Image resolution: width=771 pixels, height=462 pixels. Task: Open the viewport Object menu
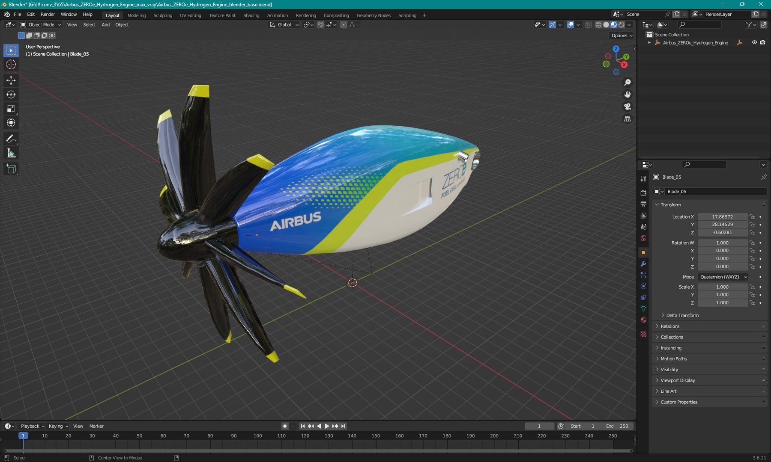point(122,25)
